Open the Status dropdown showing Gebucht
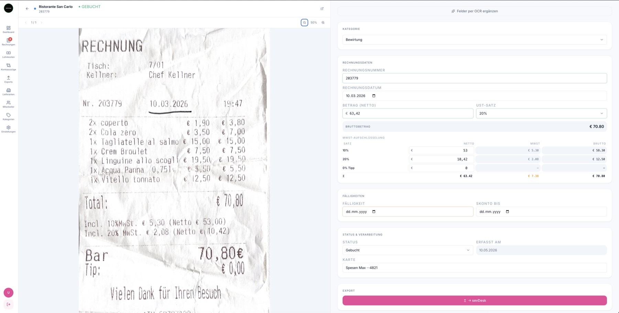The width and height of the screenshot is (619, 313). (408, 250)
